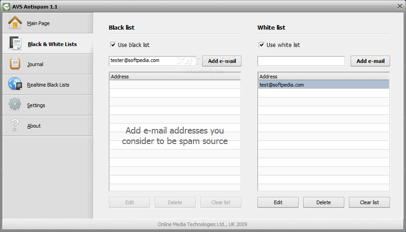Viewport: 406px width, 232px height.
Task: Click the black list Delete button
Action: (x=175, y=202)
